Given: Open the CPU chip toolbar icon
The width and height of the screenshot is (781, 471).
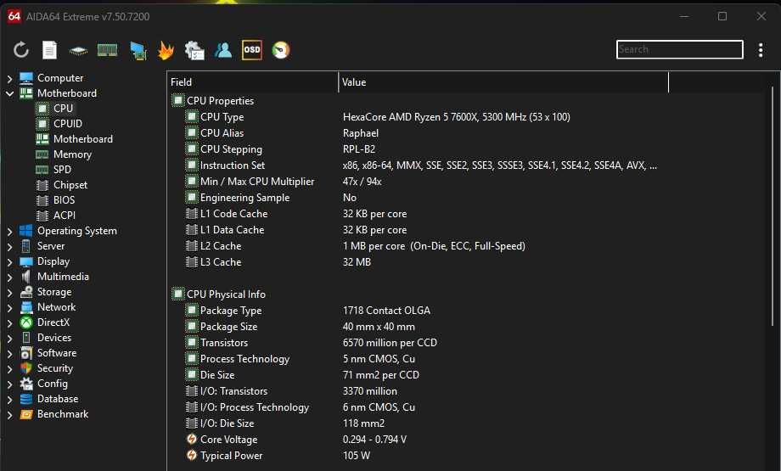Looking at the screenshot, I should click(78, 50).
